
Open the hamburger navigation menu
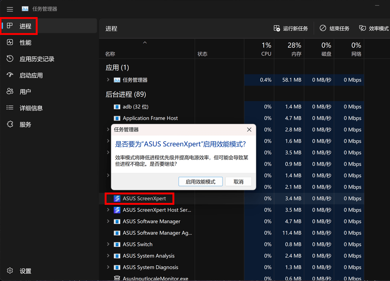(x=10, y=9)
